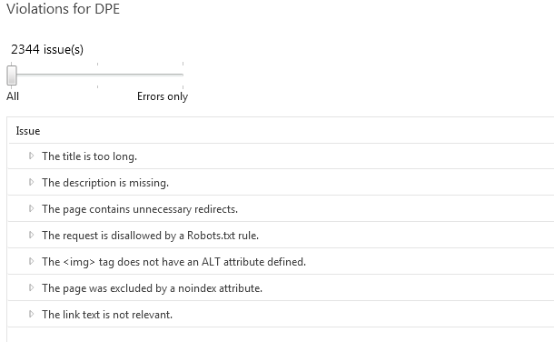Viewport: 554px width, 342px height.
Task: Expand the noindex attribute issue arrow
Action: click(x=32, y=287)
